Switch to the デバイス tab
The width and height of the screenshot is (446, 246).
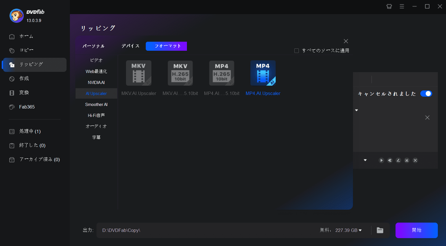[131, 46]
